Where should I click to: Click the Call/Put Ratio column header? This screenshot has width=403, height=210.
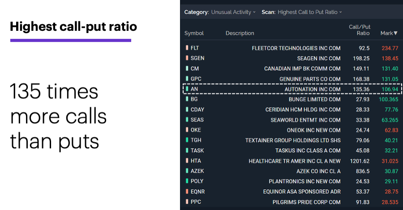(x=360, y=30)
